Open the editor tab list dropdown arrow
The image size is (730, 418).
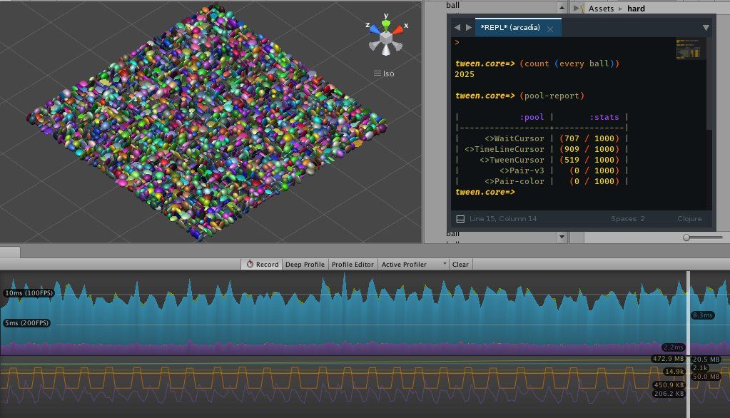(x=706, y=28)
